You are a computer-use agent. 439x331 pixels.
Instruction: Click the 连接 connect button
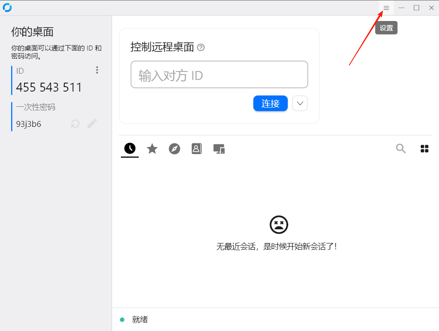tap(270, 104)
